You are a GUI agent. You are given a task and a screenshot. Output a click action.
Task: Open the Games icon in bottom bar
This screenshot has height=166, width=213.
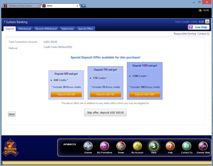(x=88, y=146)
